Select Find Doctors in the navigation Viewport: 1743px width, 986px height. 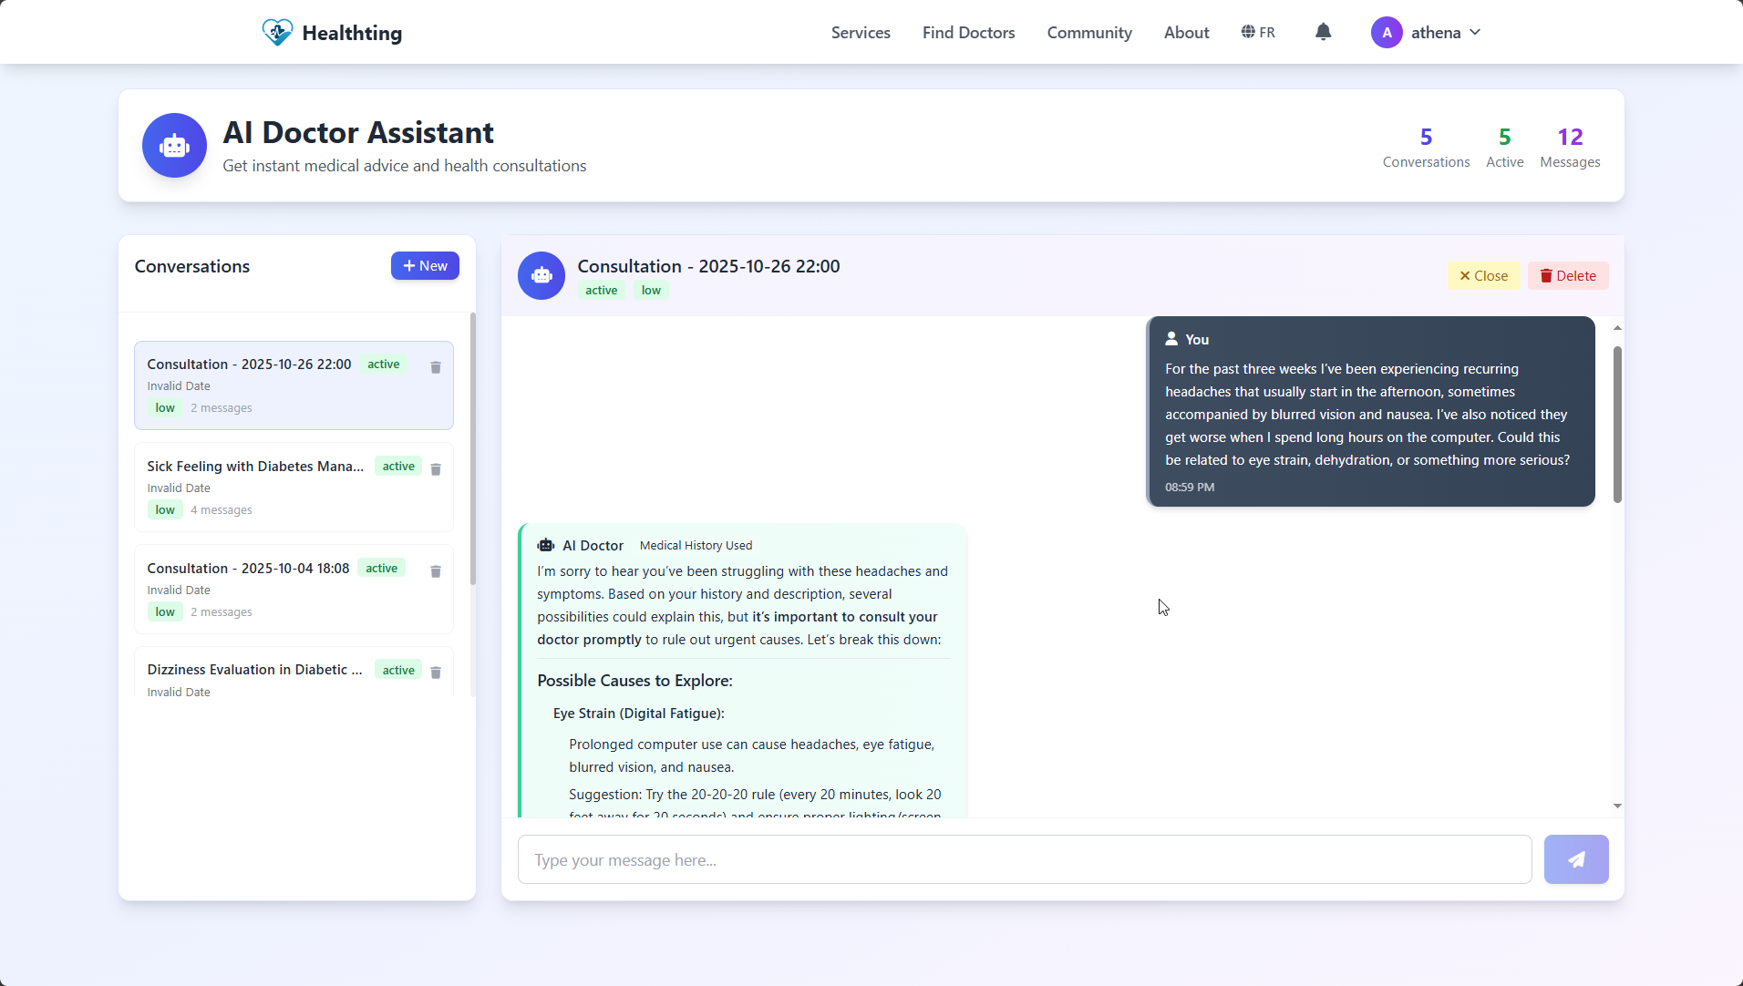[968, 32]
